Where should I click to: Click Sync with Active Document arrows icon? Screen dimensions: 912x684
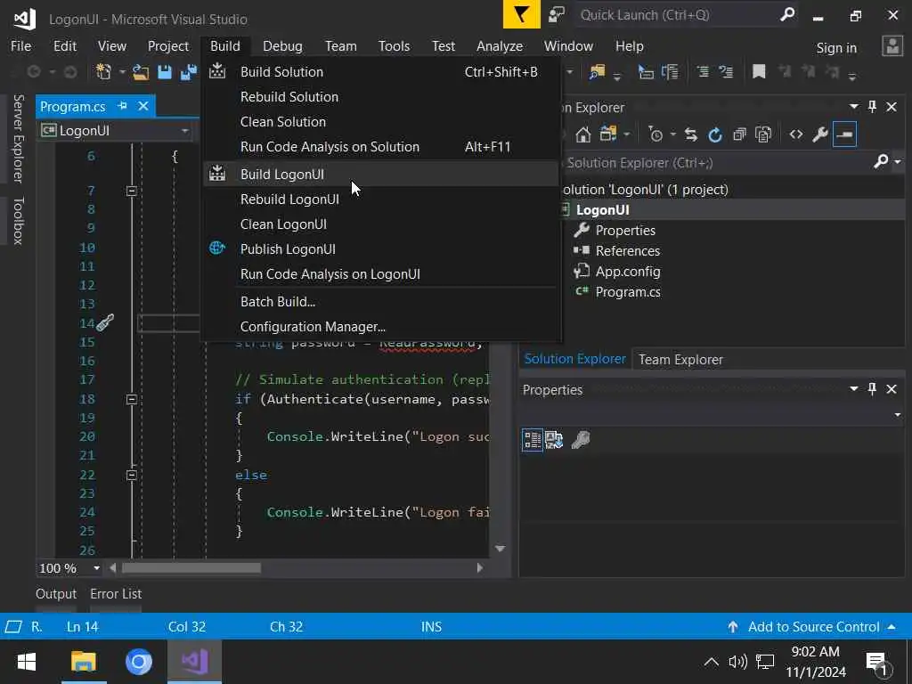click(690, 135)
